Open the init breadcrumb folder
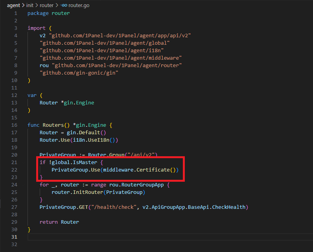The width and height of the screenshot is (313, 252). pyautogui.click(x=30, y=5)
